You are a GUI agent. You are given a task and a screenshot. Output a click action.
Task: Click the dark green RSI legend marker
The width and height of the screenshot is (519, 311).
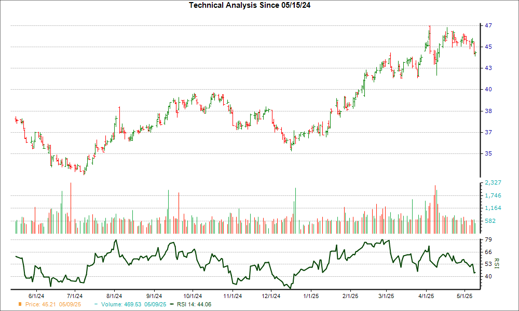[x=171, y=304]
